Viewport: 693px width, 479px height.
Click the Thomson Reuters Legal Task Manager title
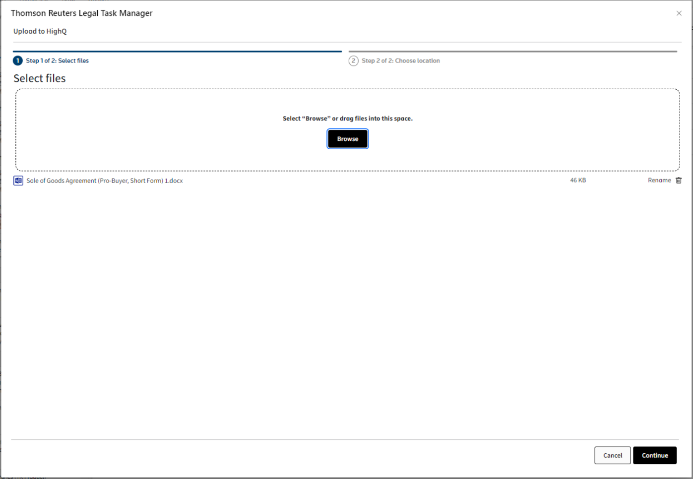tap(82, 13)
